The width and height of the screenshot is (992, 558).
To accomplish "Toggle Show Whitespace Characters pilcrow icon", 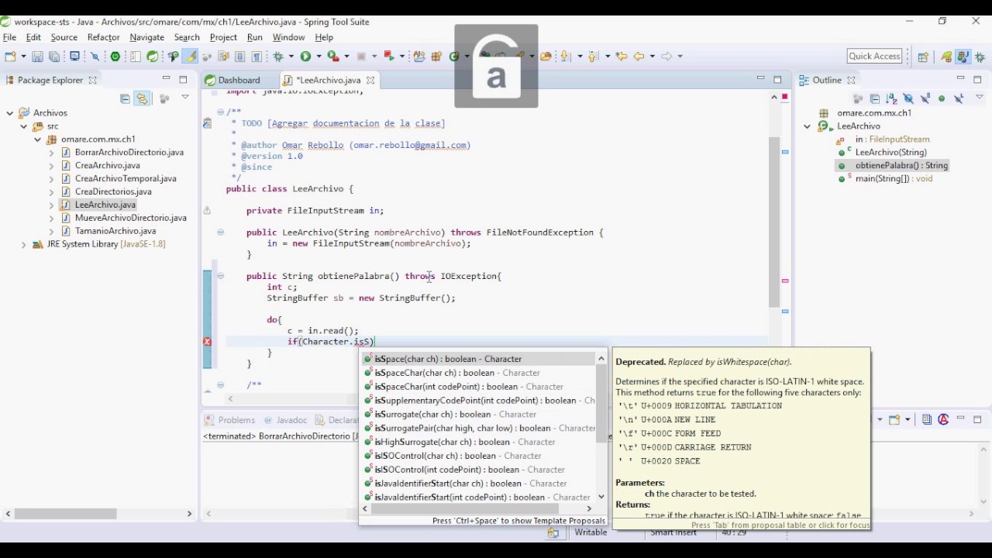I will pyautogui.click(x=257, y=56).
